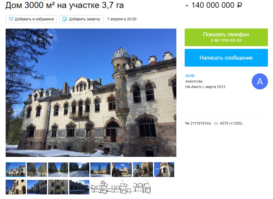Show the seller's phone number
Image resolution: width=273 pixels, height=199 pixels.
[226, 37]
